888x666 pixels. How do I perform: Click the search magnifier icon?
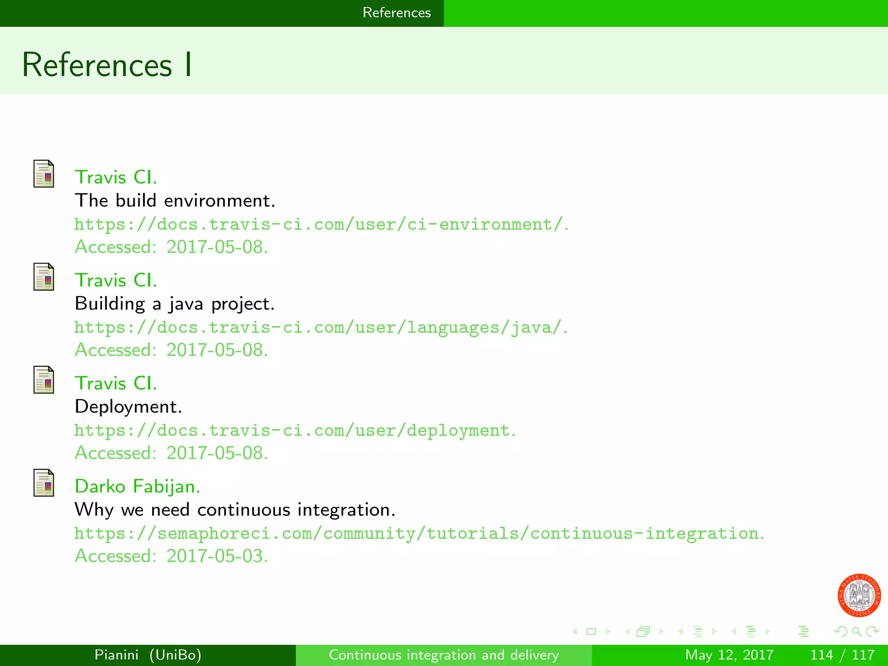coord(857,632)
